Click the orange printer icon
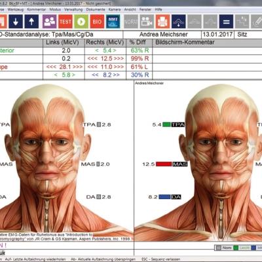Viewport: 262px width, 262px height. (x=162, y=22)
